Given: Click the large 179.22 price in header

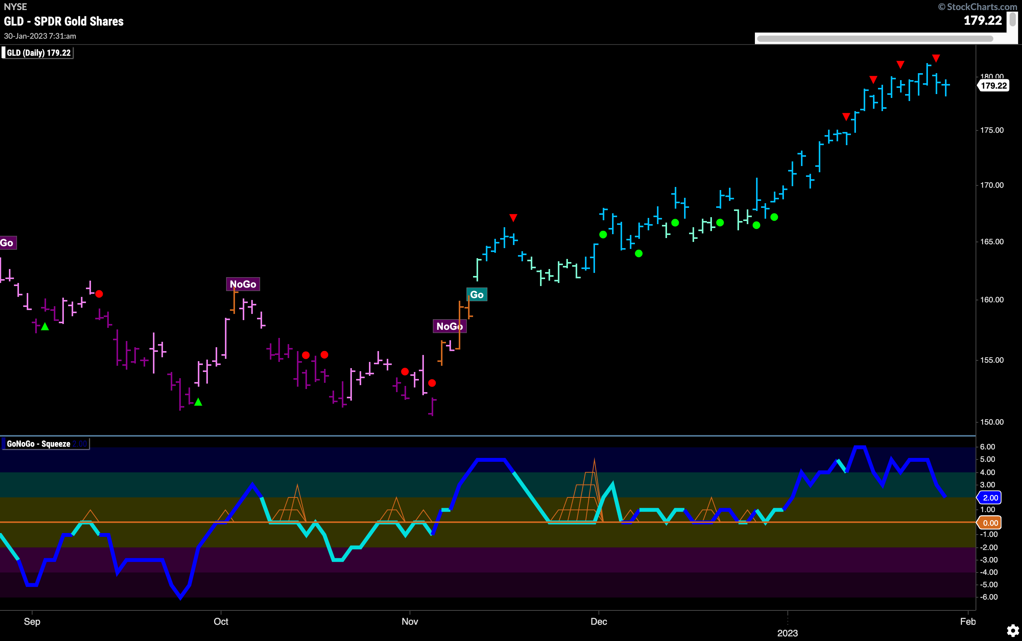Looking at the screenshot, I should coord(983,20).
